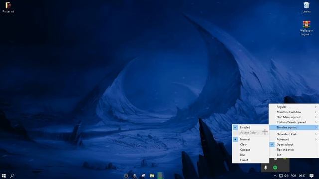Image resolution: width=319 pixels, height=179 pixels.
Task: Switch the POR input language indicator
Action: (293, 176)
